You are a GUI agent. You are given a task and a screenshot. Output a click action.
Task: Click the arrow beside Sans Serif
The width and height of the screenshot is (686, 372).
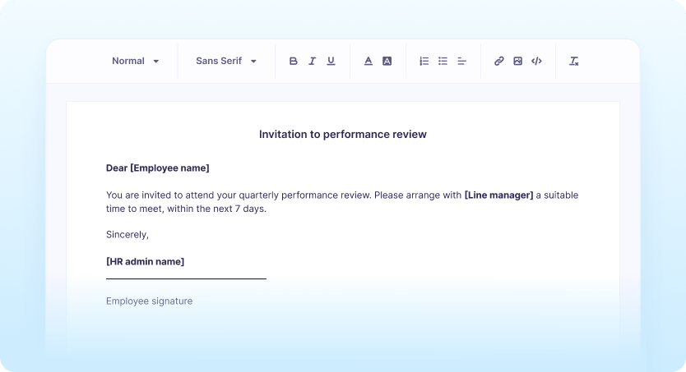tap(253, 62)
